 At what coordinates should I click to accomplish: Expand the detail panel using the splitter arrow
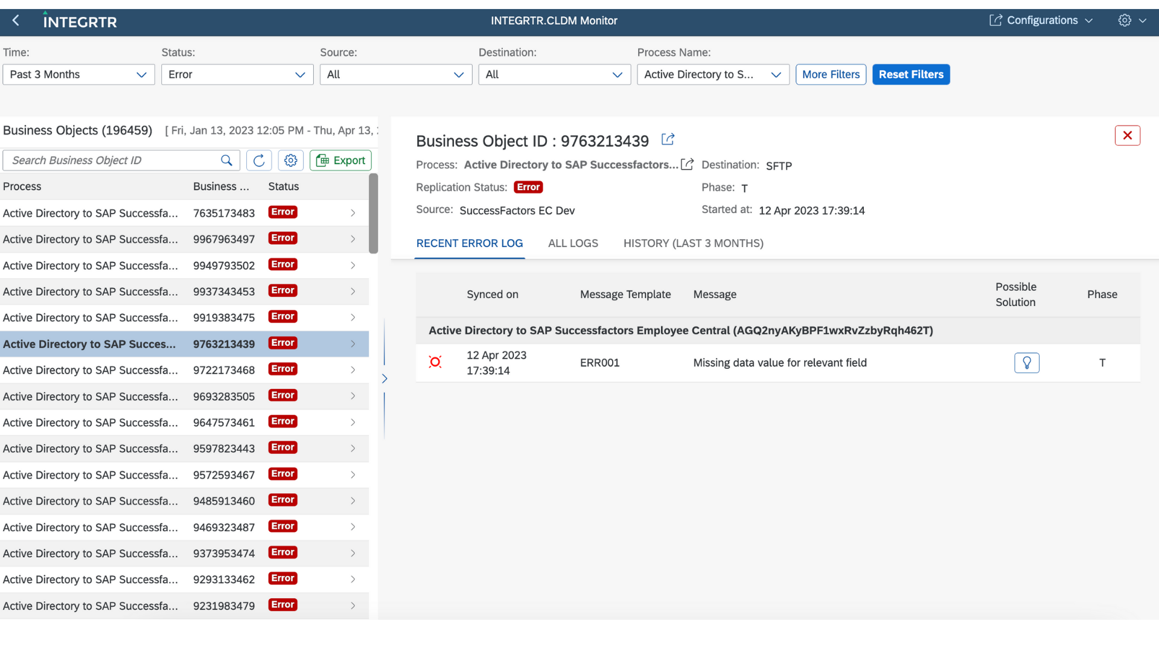click(x=385, y=379)
